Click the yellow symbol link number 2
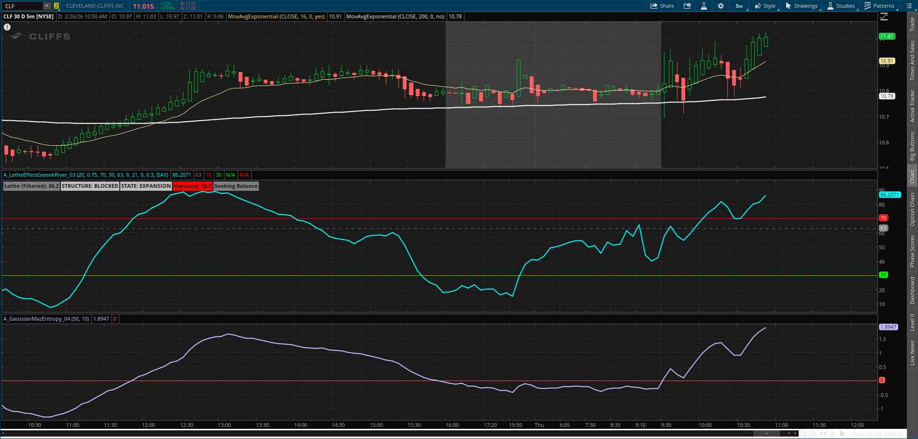The width and height of the screenshot is (918, 439). (57, 6)
